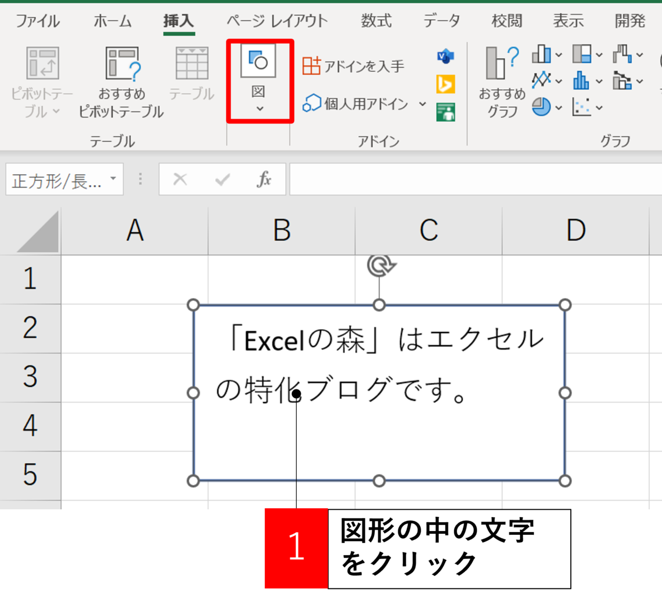Insert a combo chart
662x599 pixels.
[x=622, y=81]
